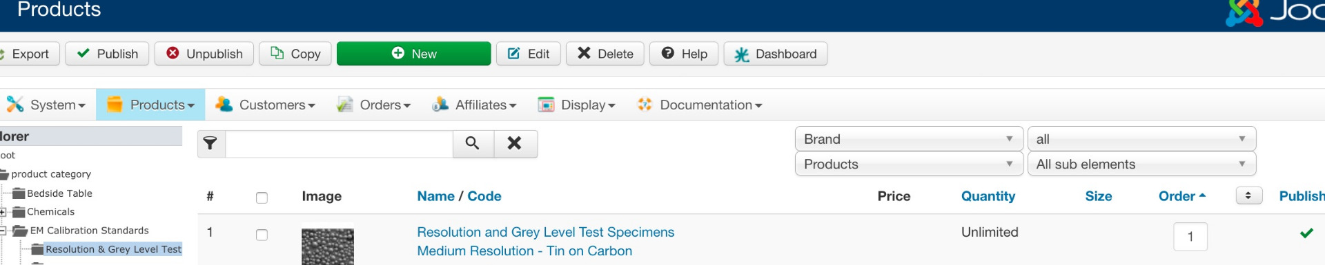The height and width of the screenshot is (265, 1325).
Task: Open the Brand filter dropdown
Action: tap(908, 139)
